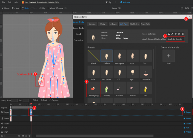Zoom out the canvas with the minus icon
Screen dimensions: 193x138
182,8
